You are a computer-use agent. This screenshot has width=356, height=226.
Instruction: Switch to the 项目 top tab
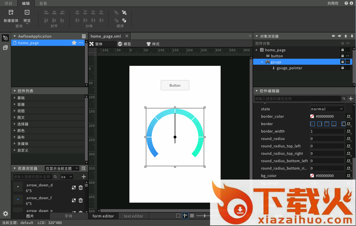pos(9,3)
